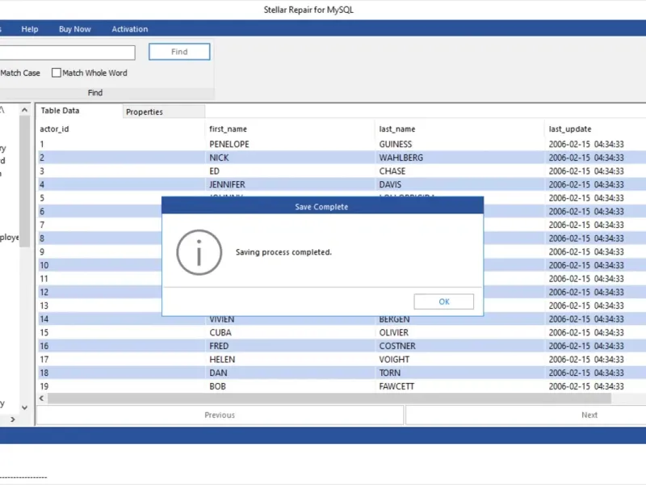Open the Buy Now menu
This screenshot has width=646, height=485.
tap(75, 29)
